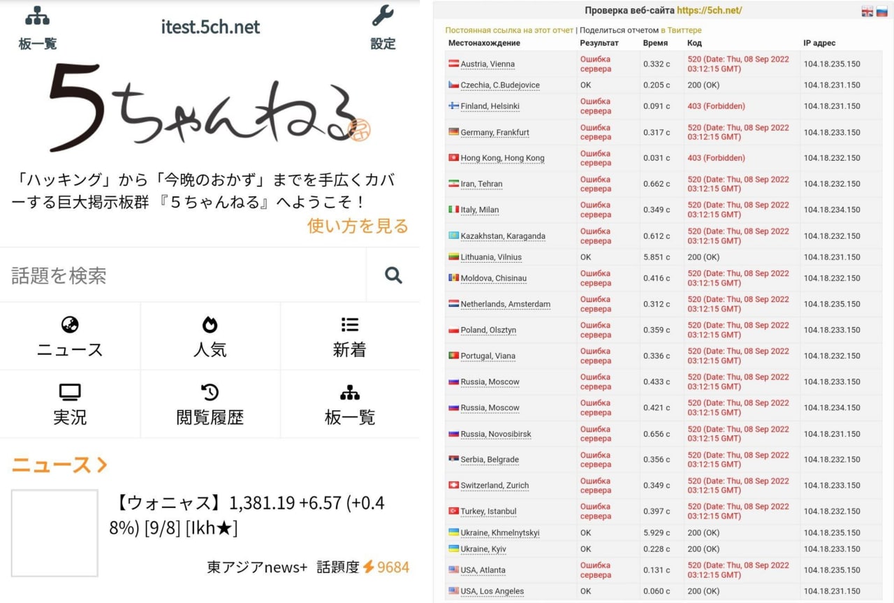Click the Turkey flag icon

pos(453,511)
